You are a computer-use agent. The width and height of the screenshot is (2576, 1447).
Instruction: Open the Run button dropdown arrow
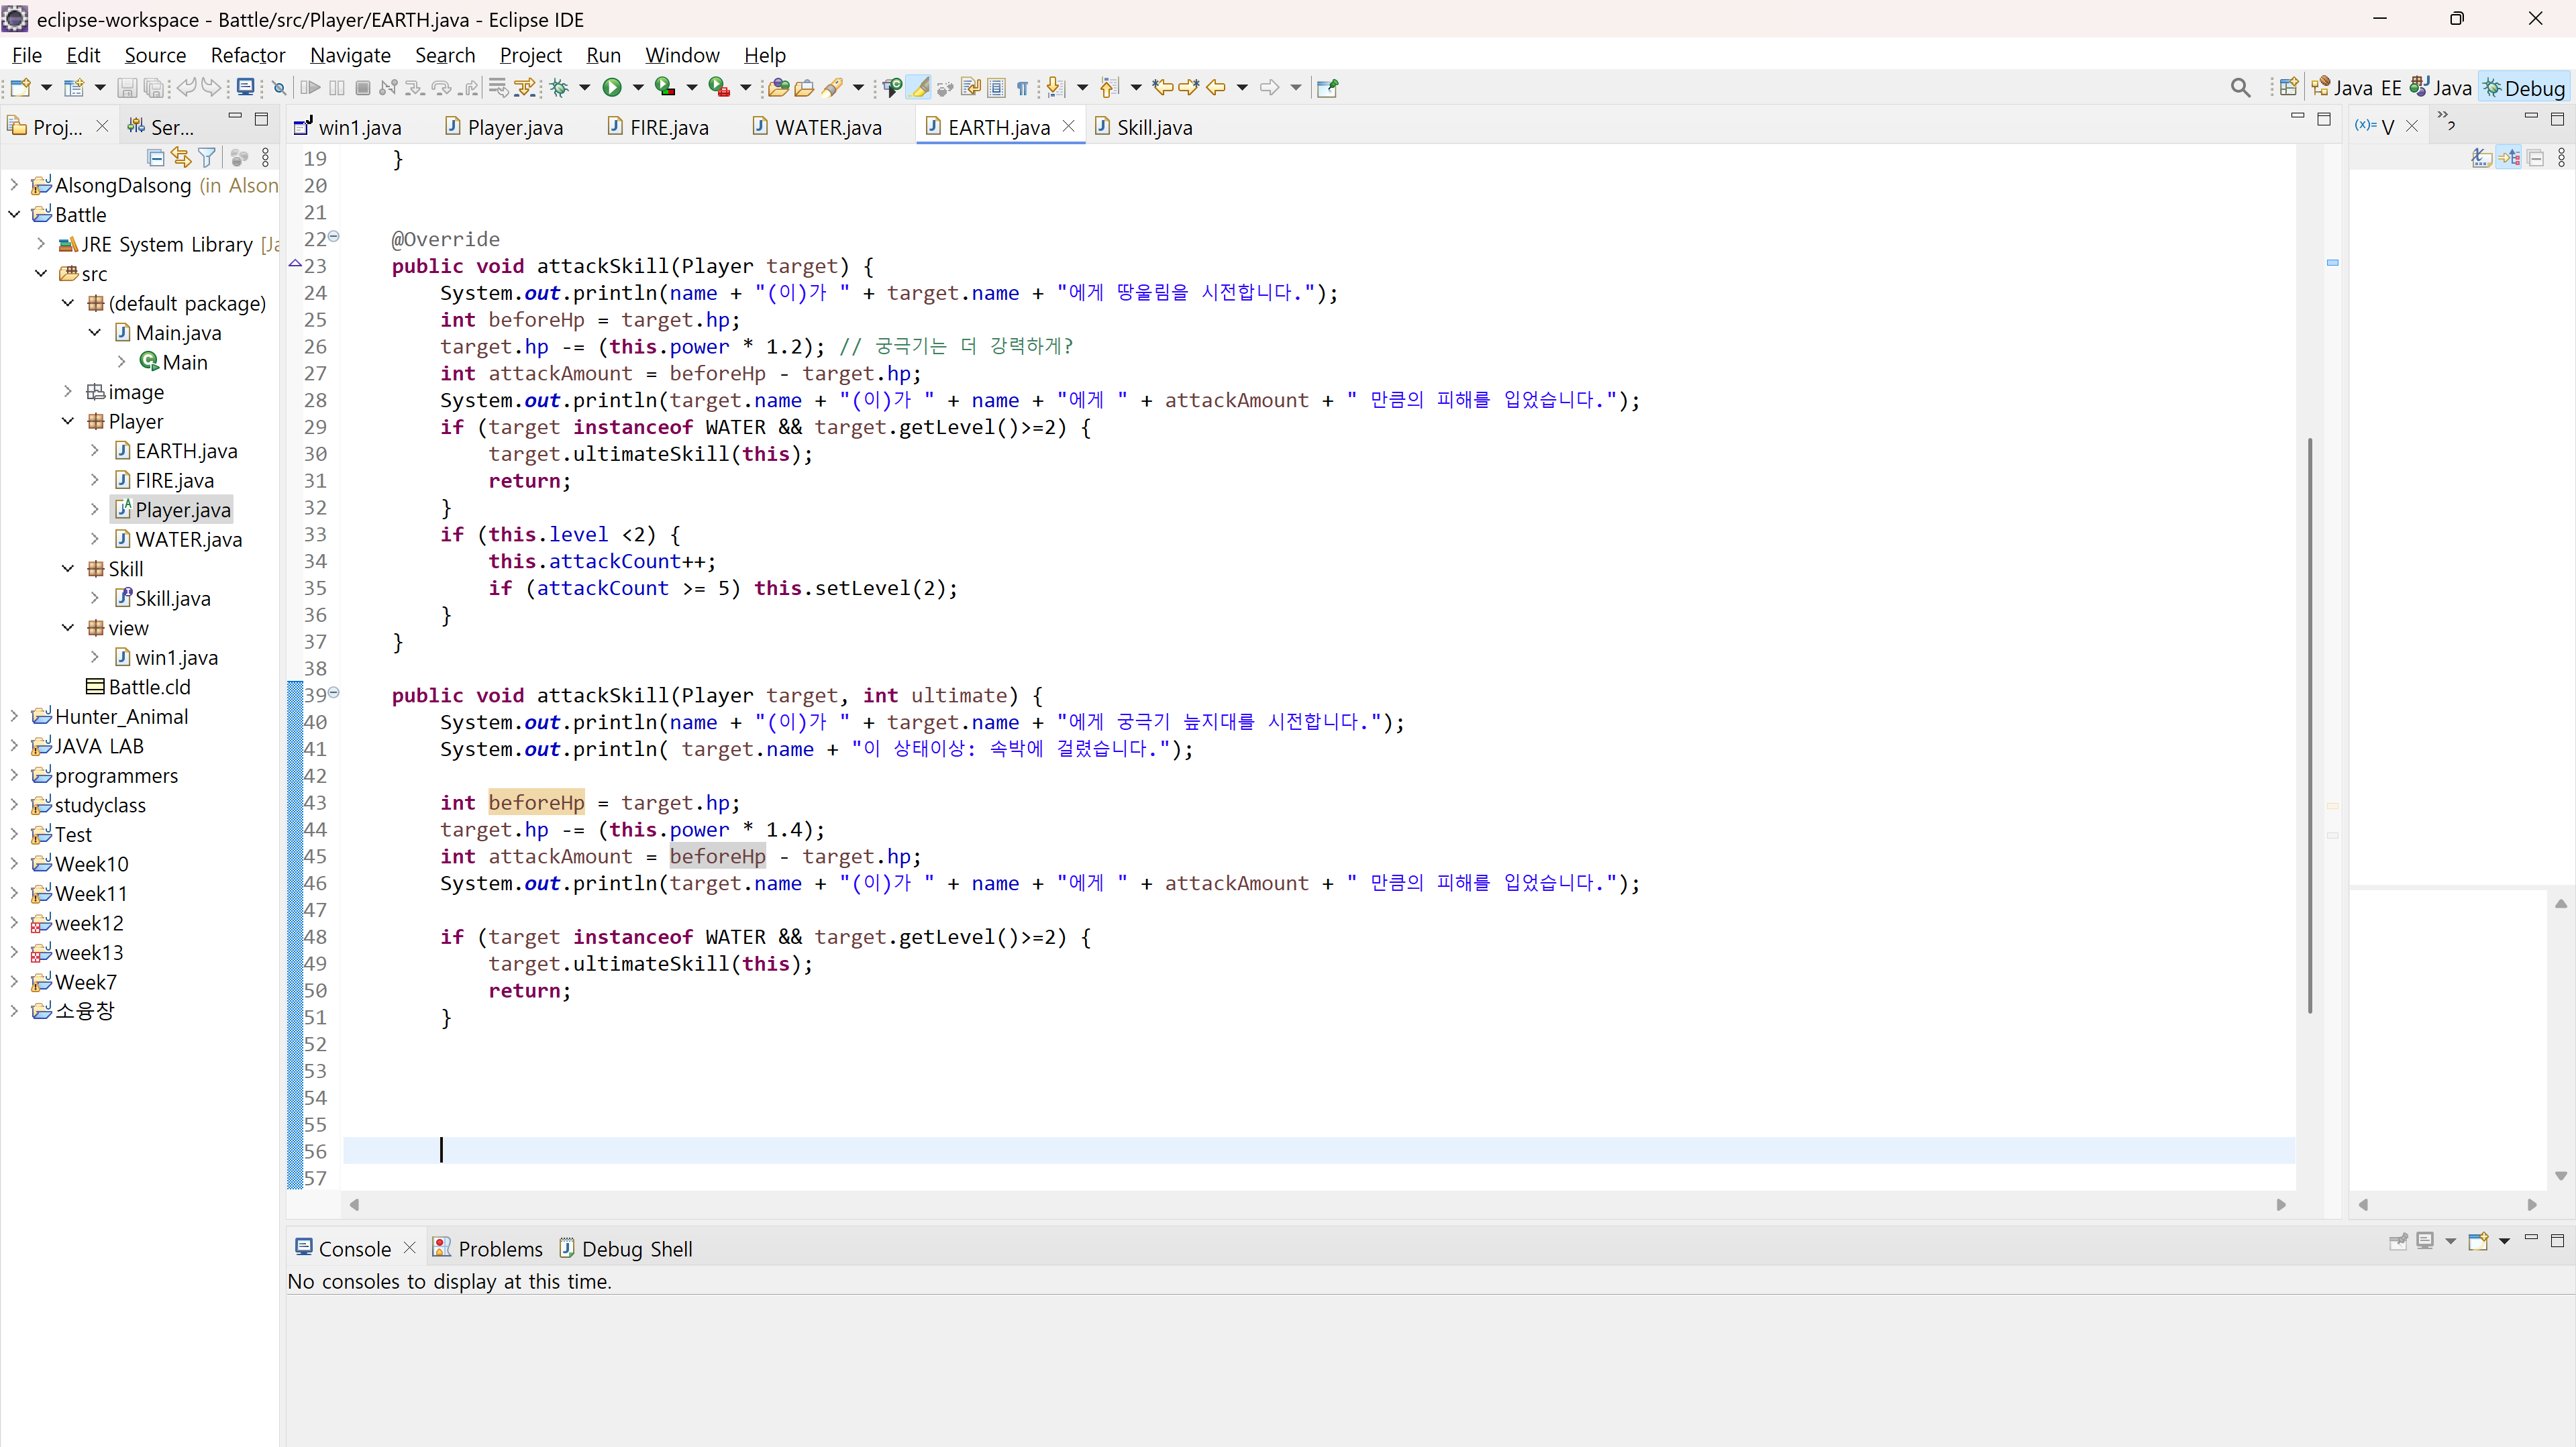638,88
